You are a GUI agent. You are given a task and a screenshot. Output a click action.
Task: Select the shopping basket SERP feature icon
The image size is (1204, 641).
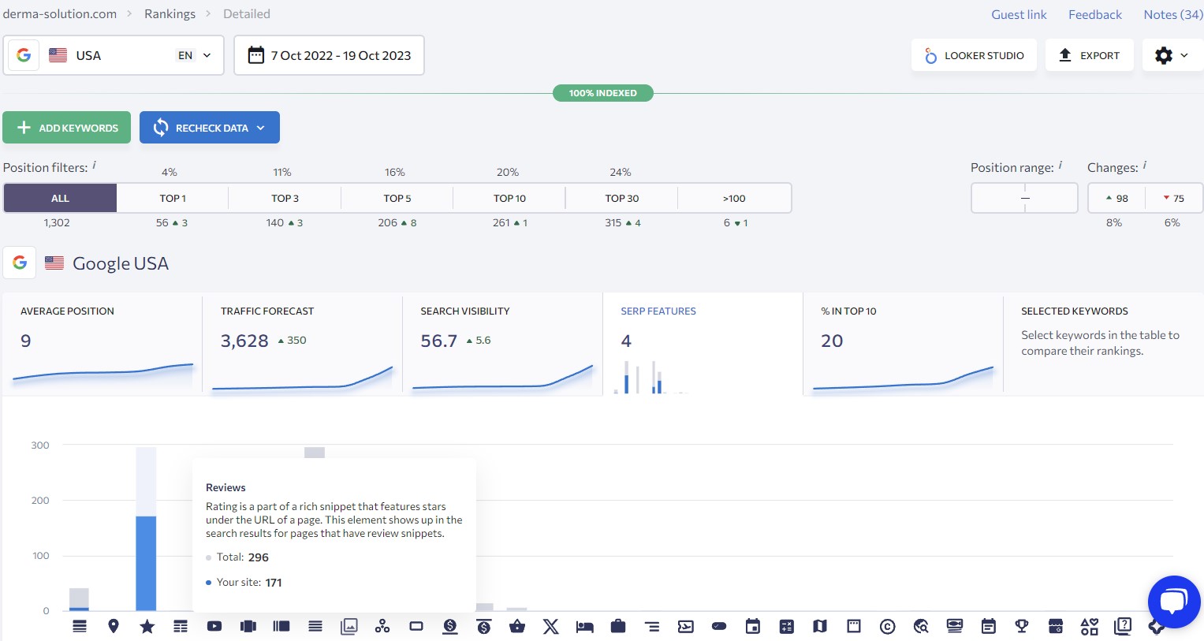(517, 626)
